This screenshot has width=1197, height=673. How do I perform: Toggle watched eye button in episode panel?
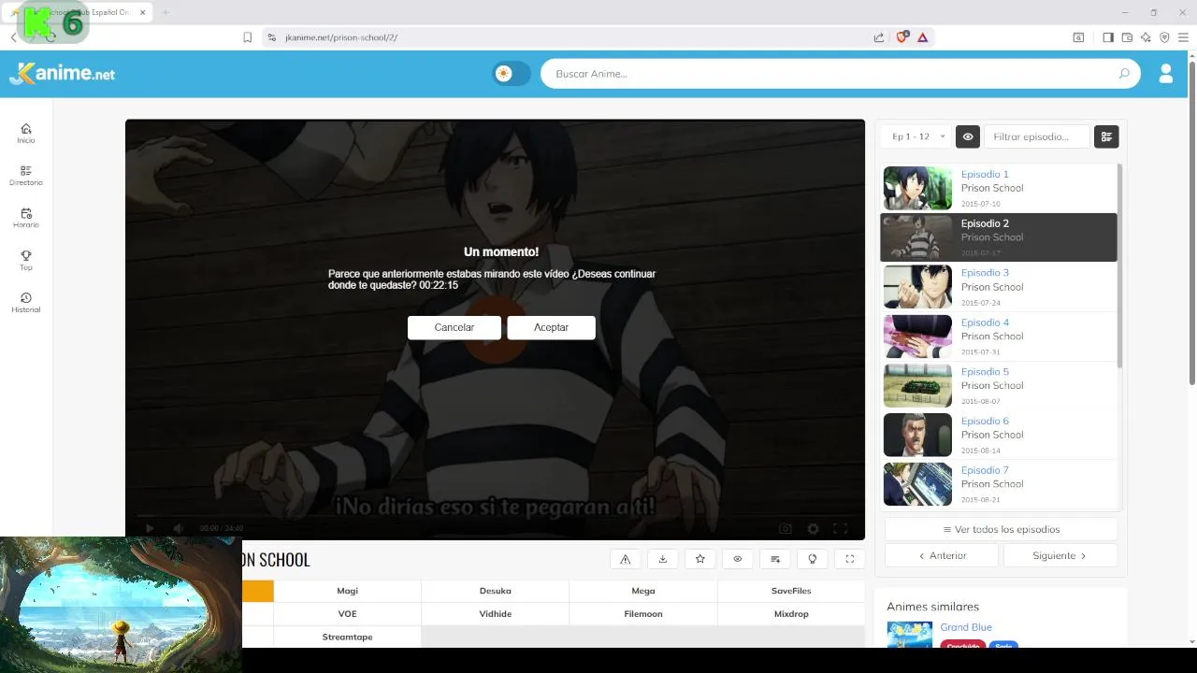(968, 136)
